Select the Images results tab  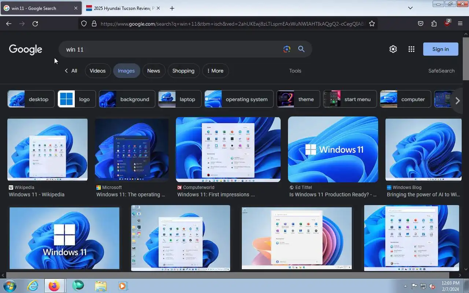(126, 71)
